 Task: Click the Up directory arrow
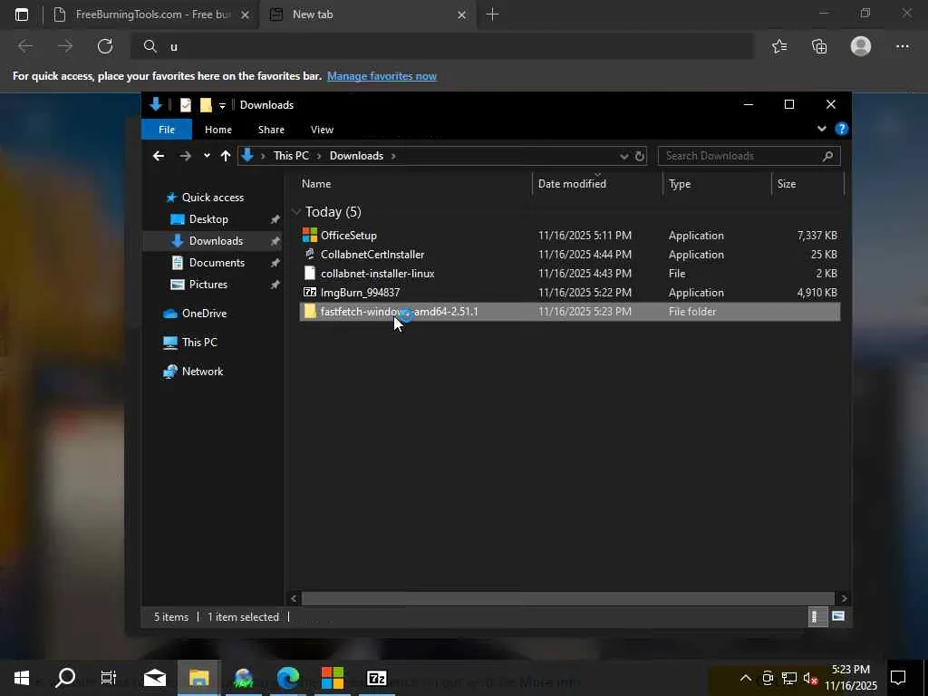[226, 156]
